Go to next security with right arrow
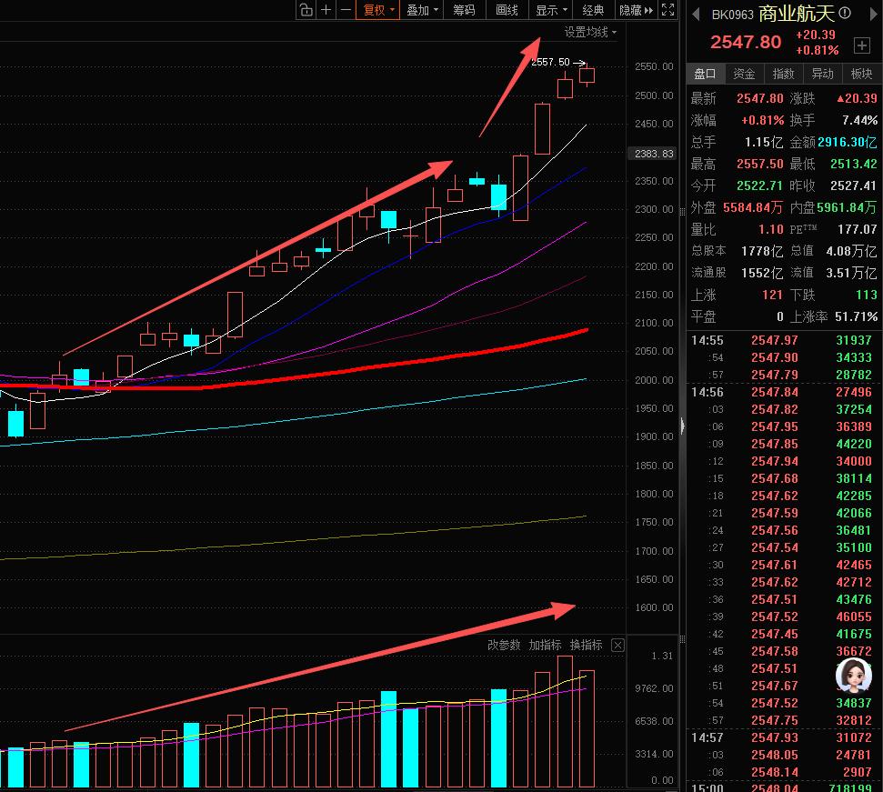 point(874,14)
